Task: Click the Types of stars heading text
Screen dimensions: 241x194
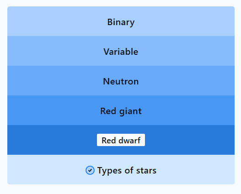Action: point(127,170)
